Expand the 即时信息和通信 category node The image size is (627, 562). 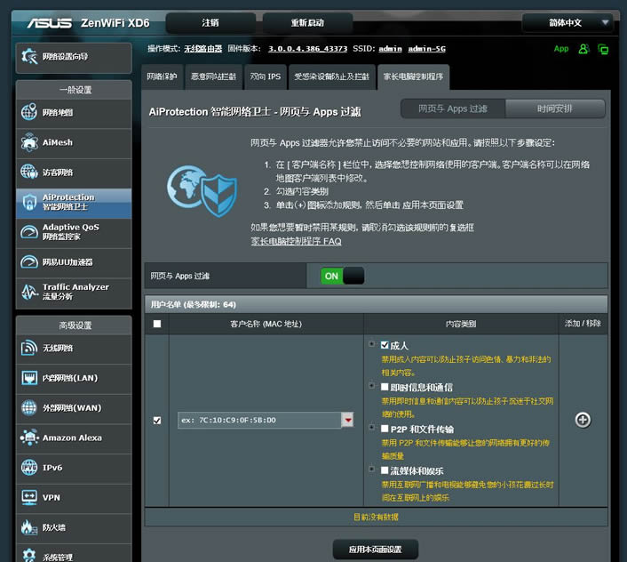[372, 385]
